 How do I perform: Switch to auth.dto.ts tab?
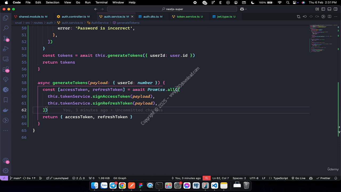tap(151, 17)
